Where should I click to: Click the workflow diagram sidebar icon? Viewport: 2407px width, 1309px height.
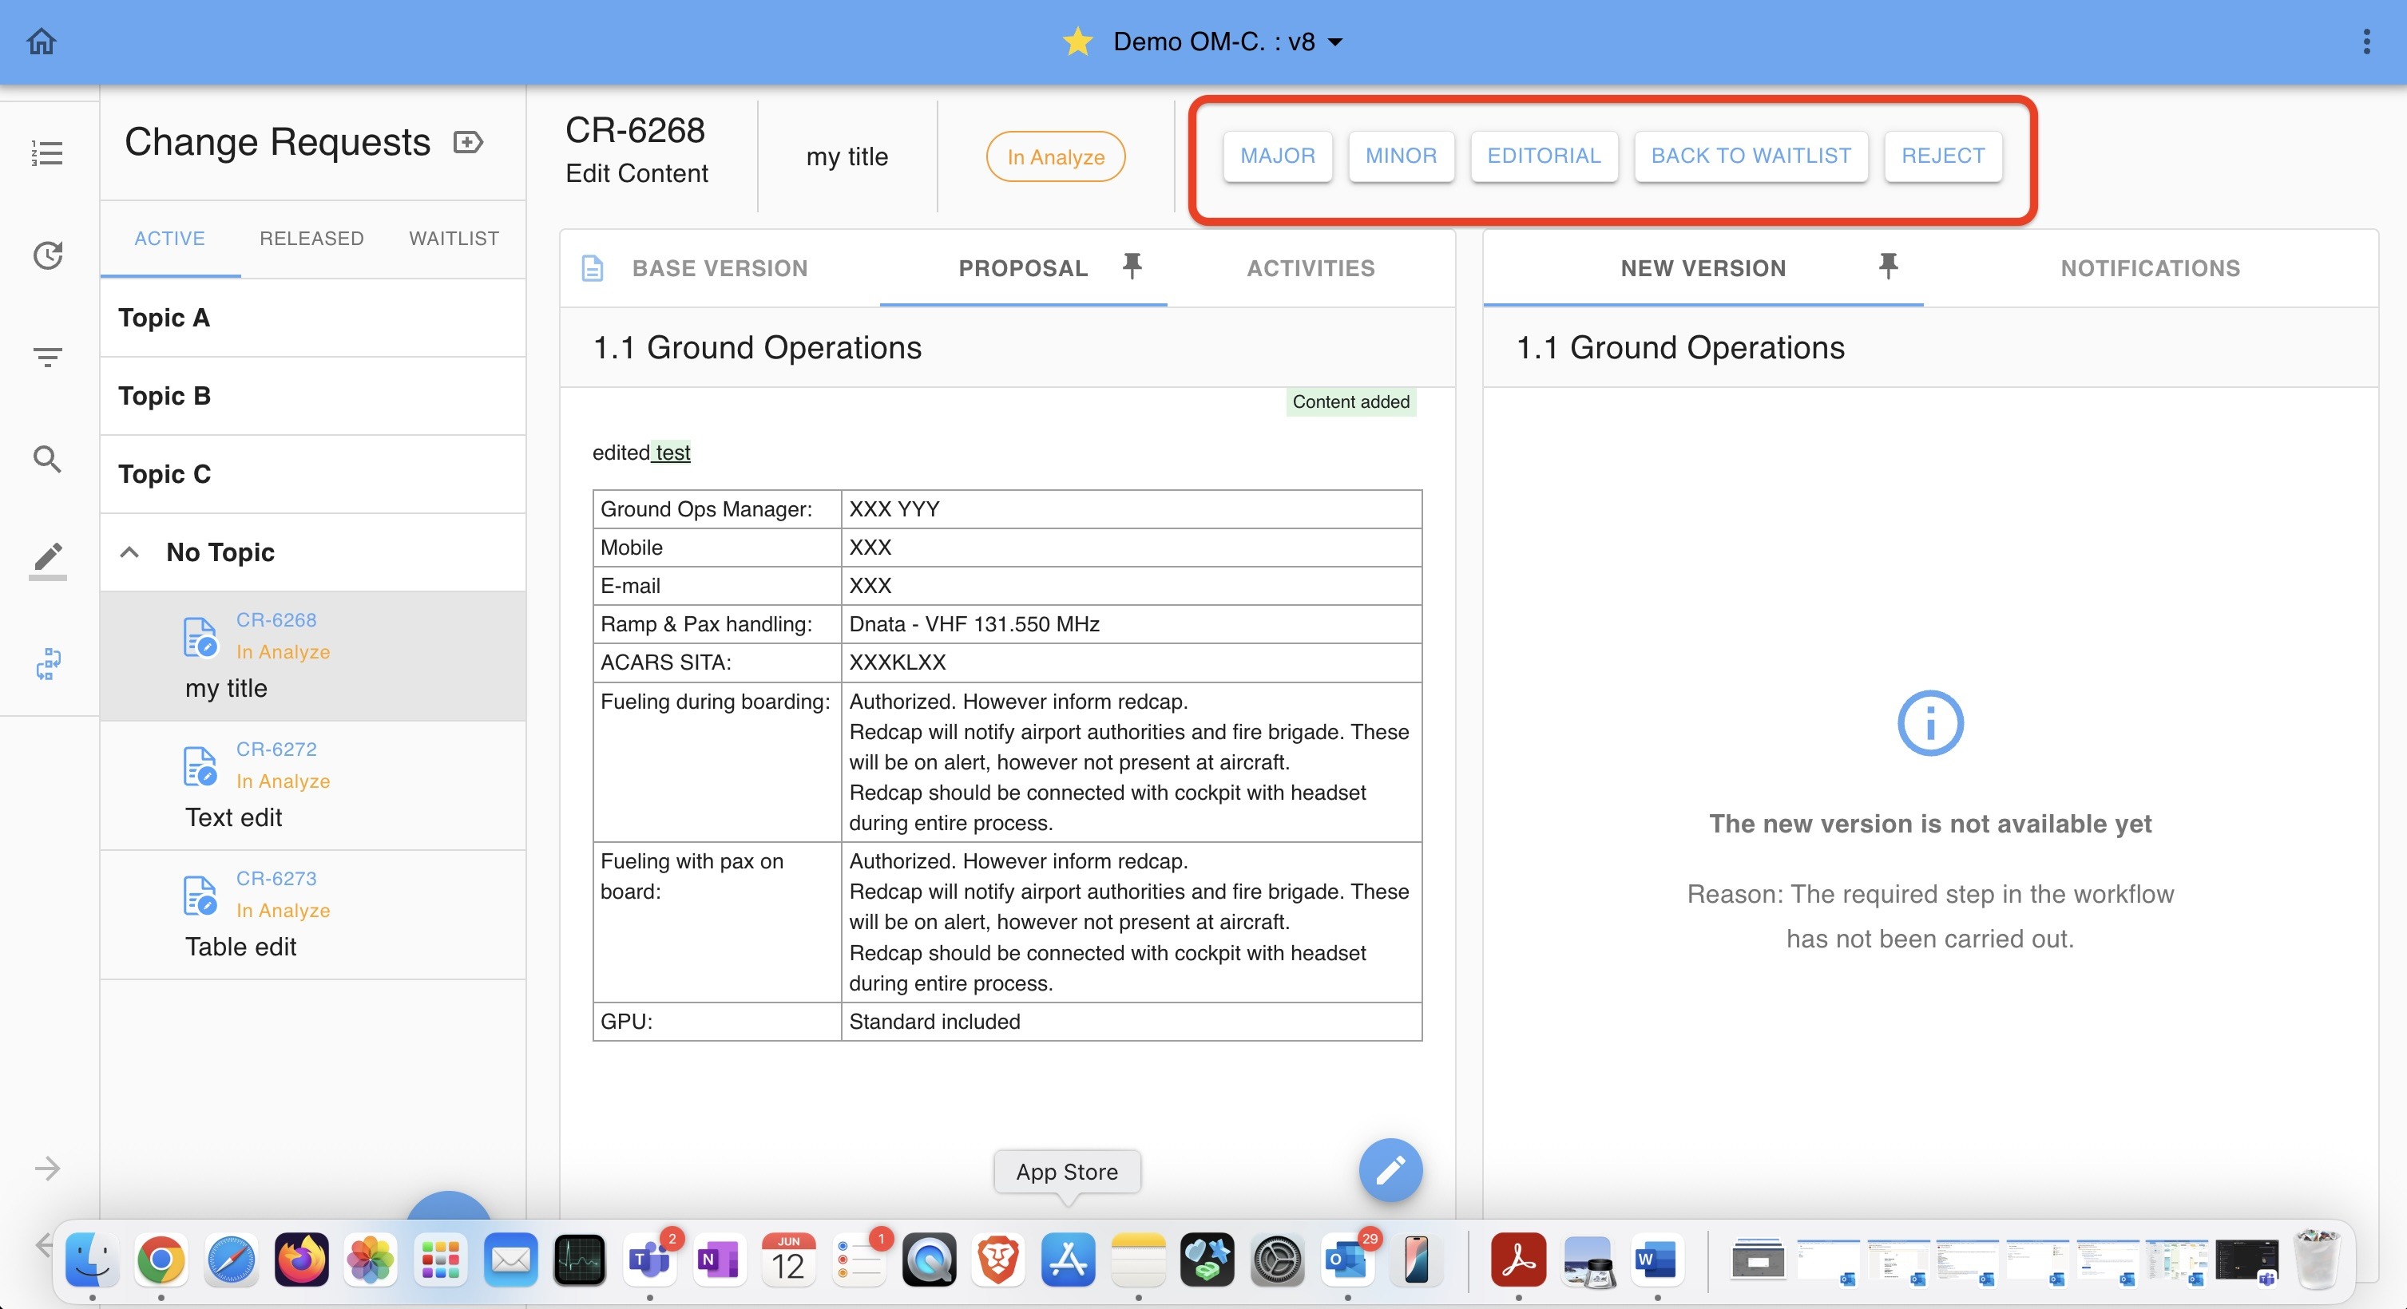coord(48,664)
